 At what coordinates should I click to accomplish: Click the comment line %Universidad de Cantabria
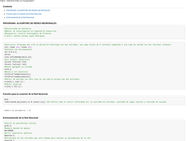pyautogui.click(x=18, y=29)
